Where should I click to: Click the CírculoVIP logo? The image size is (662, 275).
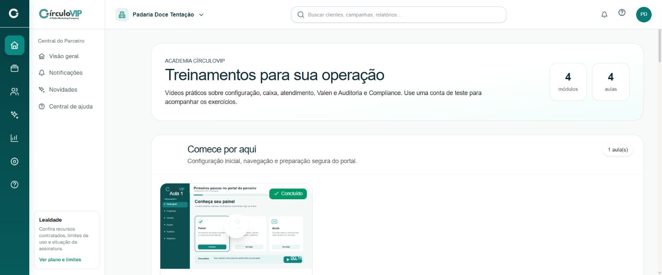tap(60, 14)
